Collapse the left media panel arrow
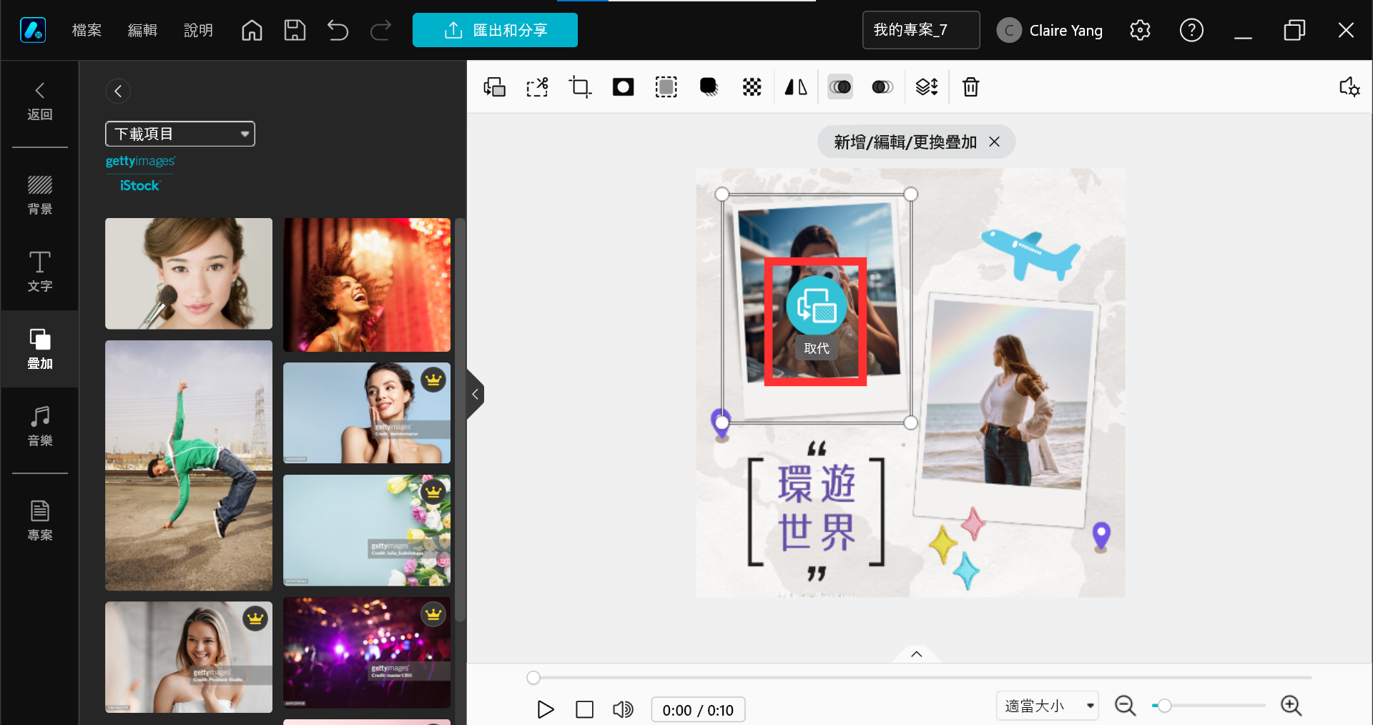This screenshot has width=1373, height=725. 475,394
